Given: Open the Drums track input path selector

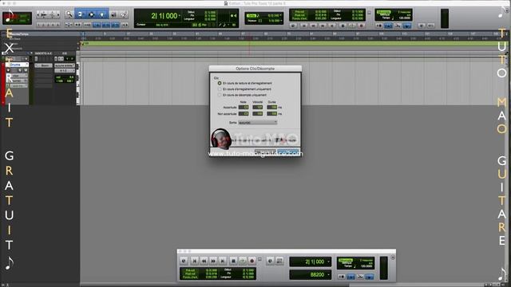Looking at the screenshot, I should 65,65.
